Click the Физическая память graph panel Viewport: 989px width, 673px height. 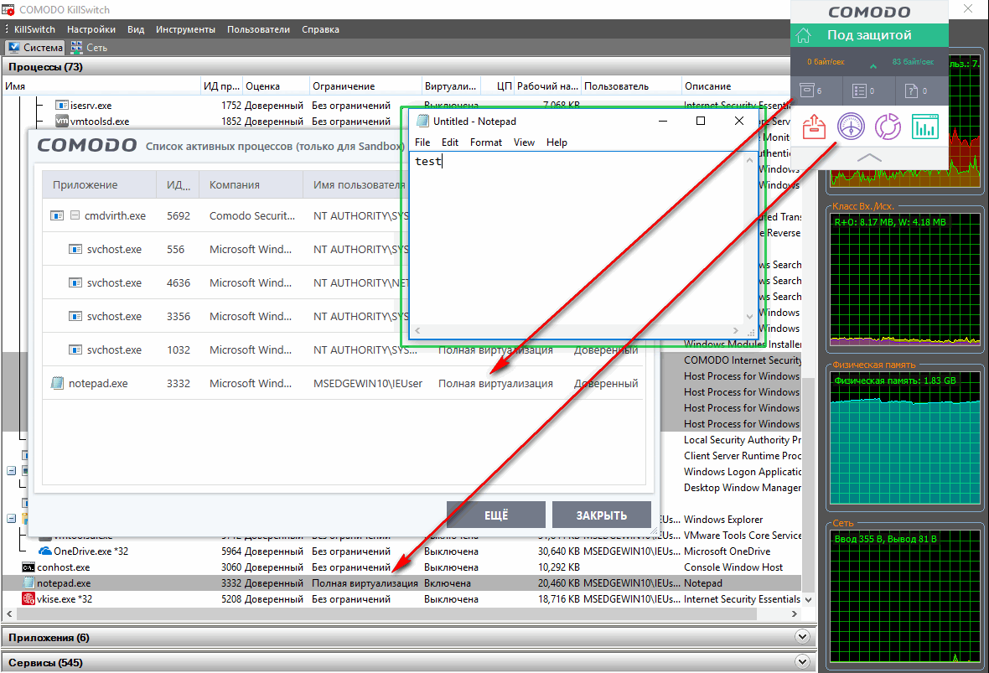904,437
